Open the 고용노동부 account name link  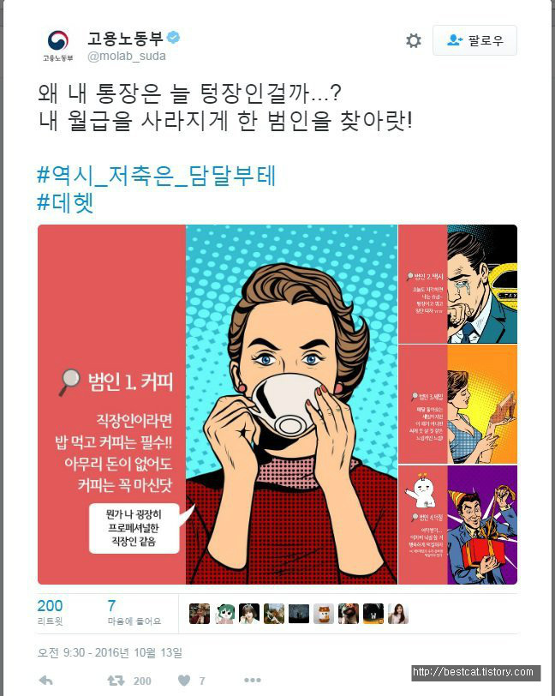[126, 39]
